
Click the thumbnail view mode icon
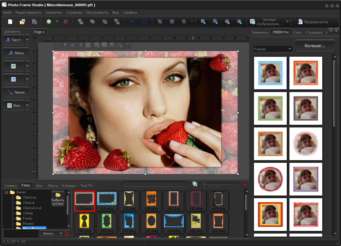[195, 184]
